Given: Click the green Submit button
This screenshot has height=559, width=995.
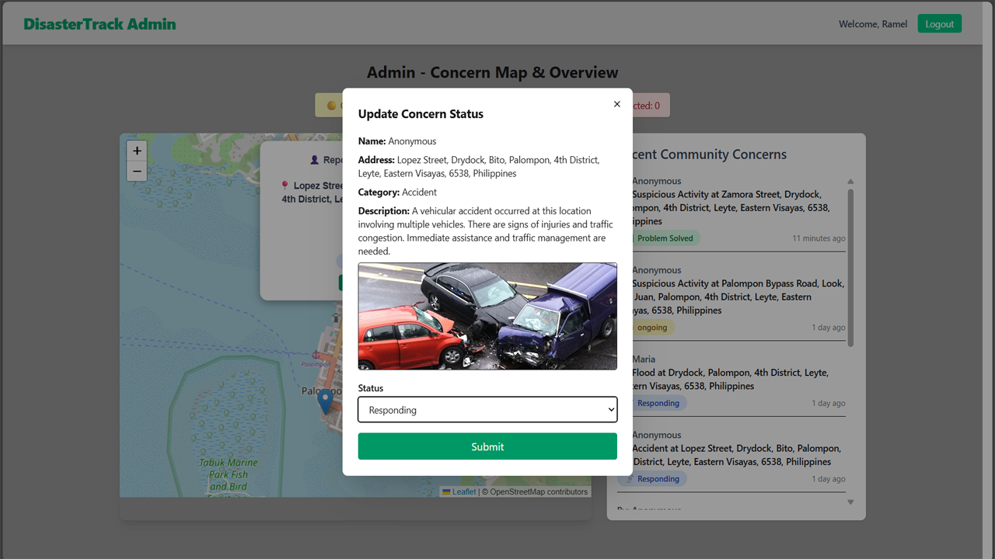Looking at the screenshot, I should (487, 446).
